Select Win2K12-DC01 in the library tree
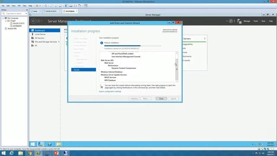Screen dimensions: 277x156 [17, 23]
